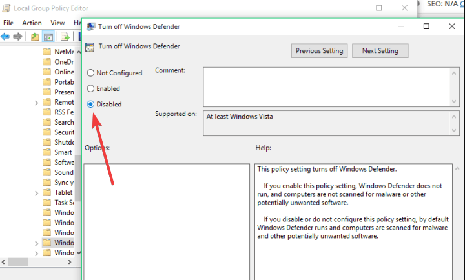Click the Next Setting button
Viewport: 465px width, 280px height.
pyautogui.click(x=380, y=51)
